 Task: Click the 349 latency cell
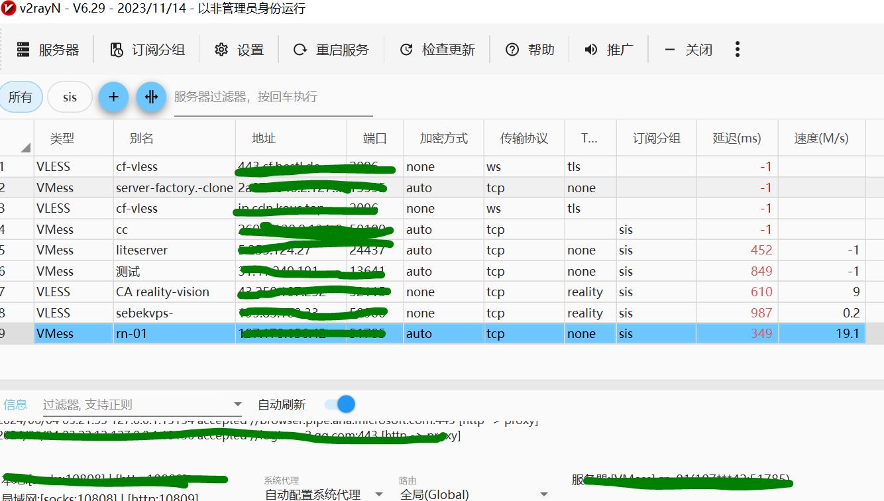(737, 333)
